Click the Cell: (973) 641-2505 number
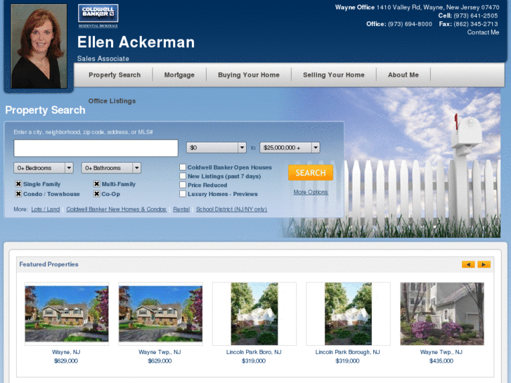Viewport: 511px width, 383px height. [x=467, y=15]
